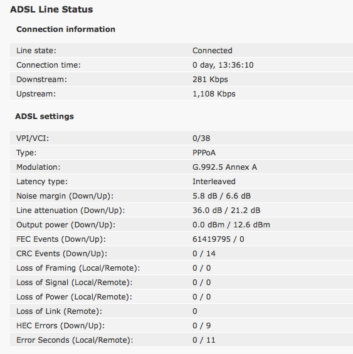Screen dimensions: 353x354
Task: Click the Line attenuation 36.0 dB value
Action: pyautogui.click(x=208, y=211)
